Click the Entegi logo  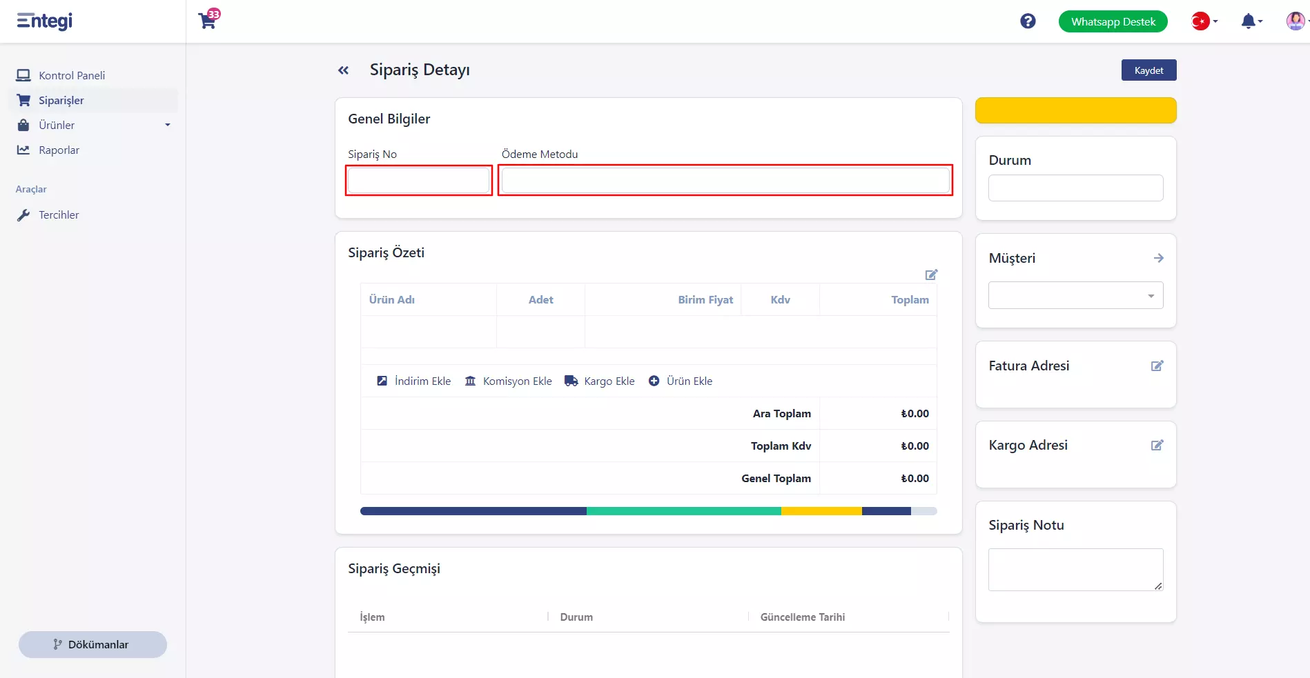click(45, 21)
